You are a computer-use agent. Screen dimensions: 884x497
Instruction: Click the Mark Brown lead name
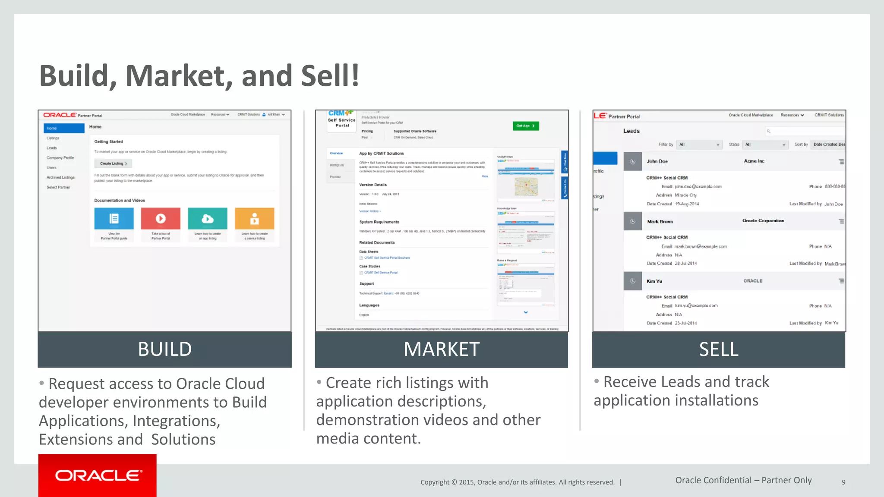coord(660,222)
